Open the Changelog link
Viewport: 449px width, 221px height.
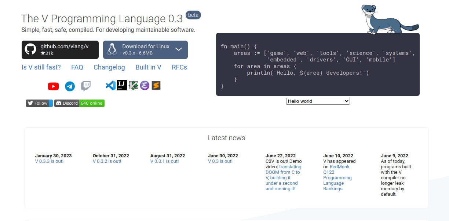coord(109,67)
